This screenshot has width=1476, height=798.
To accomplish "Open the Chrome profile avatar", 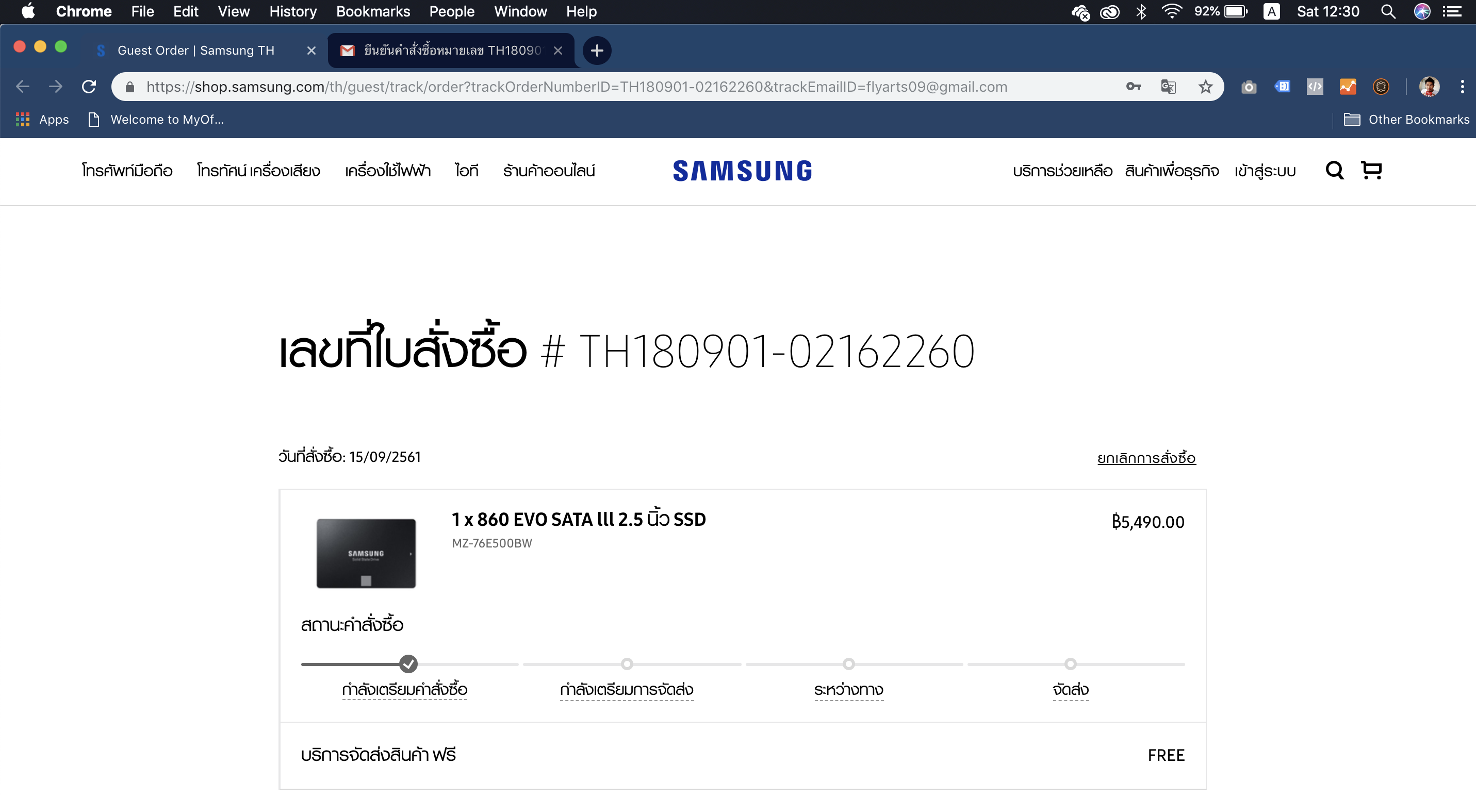I will pyautogui.click(x=1429, y=87).
